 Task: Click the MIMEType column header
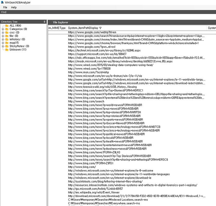point(57,28)
